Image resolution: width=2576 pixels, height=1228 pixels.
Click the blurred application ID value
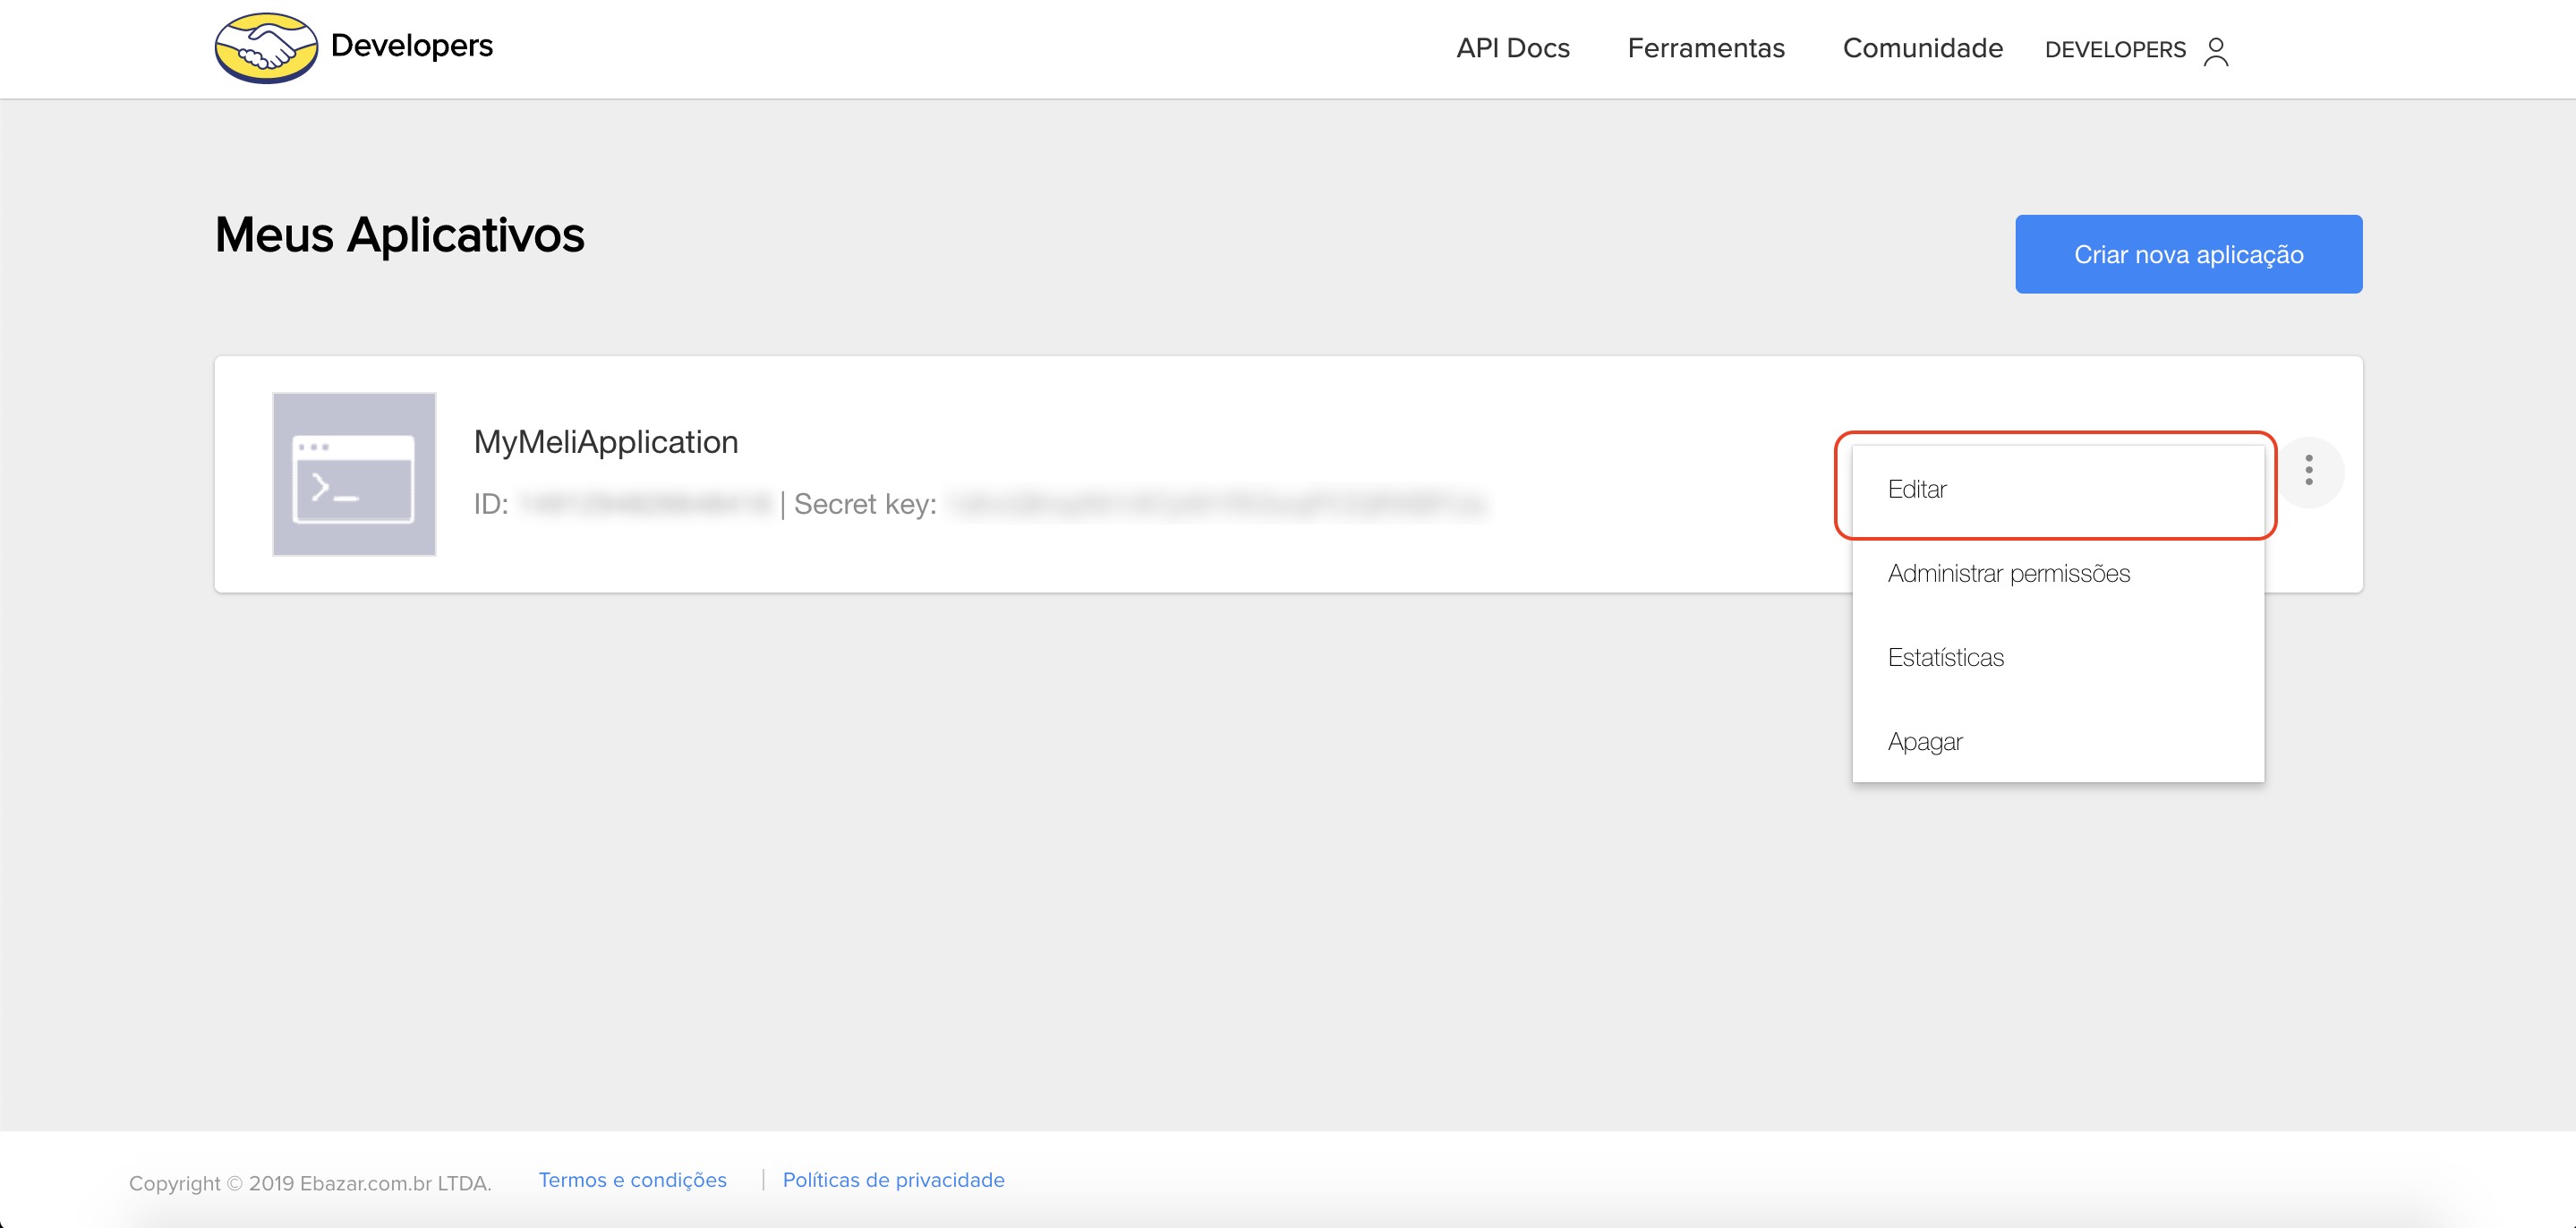coord(646,504)
